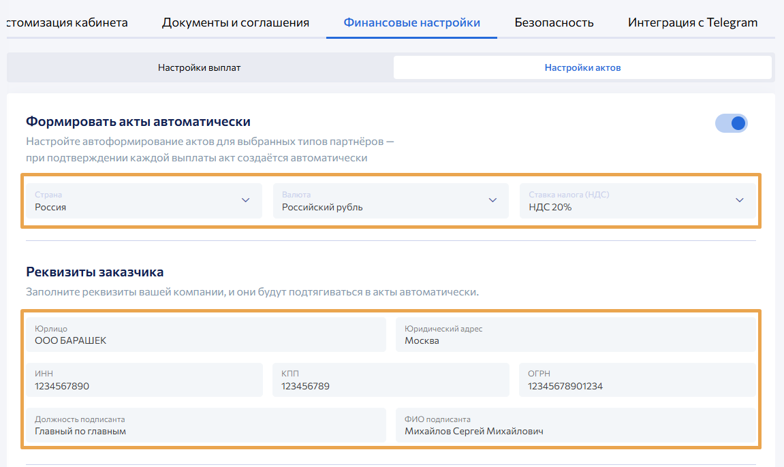
Task: Click the chevron arrow in Страна field
Action: (246, 200)
